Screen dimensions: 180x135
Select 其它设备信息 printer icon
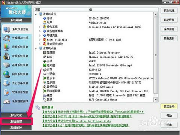(6, 83)
